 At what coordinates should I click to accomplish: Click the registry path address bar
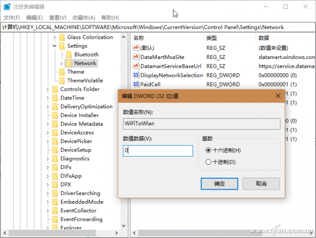pyautogui.click(x=158, y=27)
